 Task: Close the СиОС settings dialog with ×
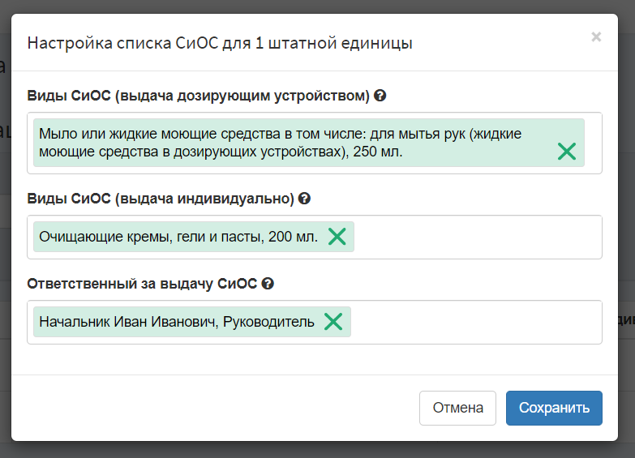tap(596, 36)
